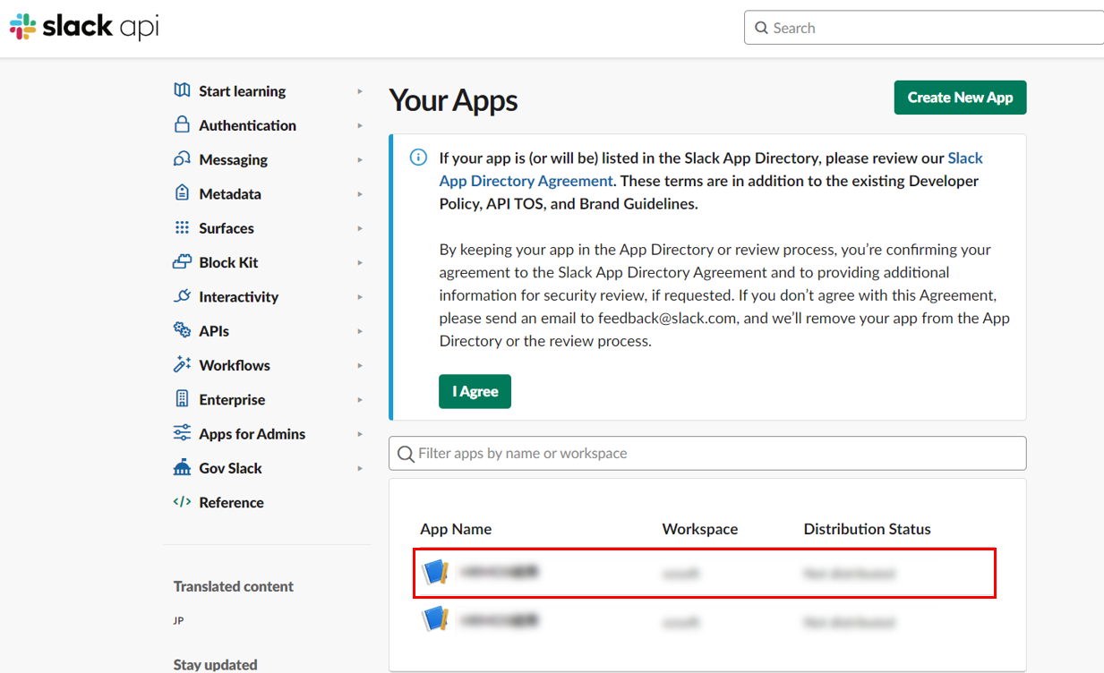The image size is (1104, 673).
Task: Open the Authentication menu item
Action: coord(247,125)
